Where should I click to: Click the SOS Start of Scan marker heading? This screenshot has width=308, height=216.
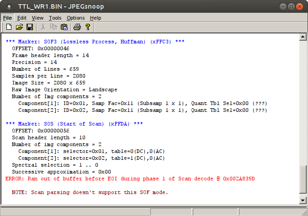(x=74, y=124)
